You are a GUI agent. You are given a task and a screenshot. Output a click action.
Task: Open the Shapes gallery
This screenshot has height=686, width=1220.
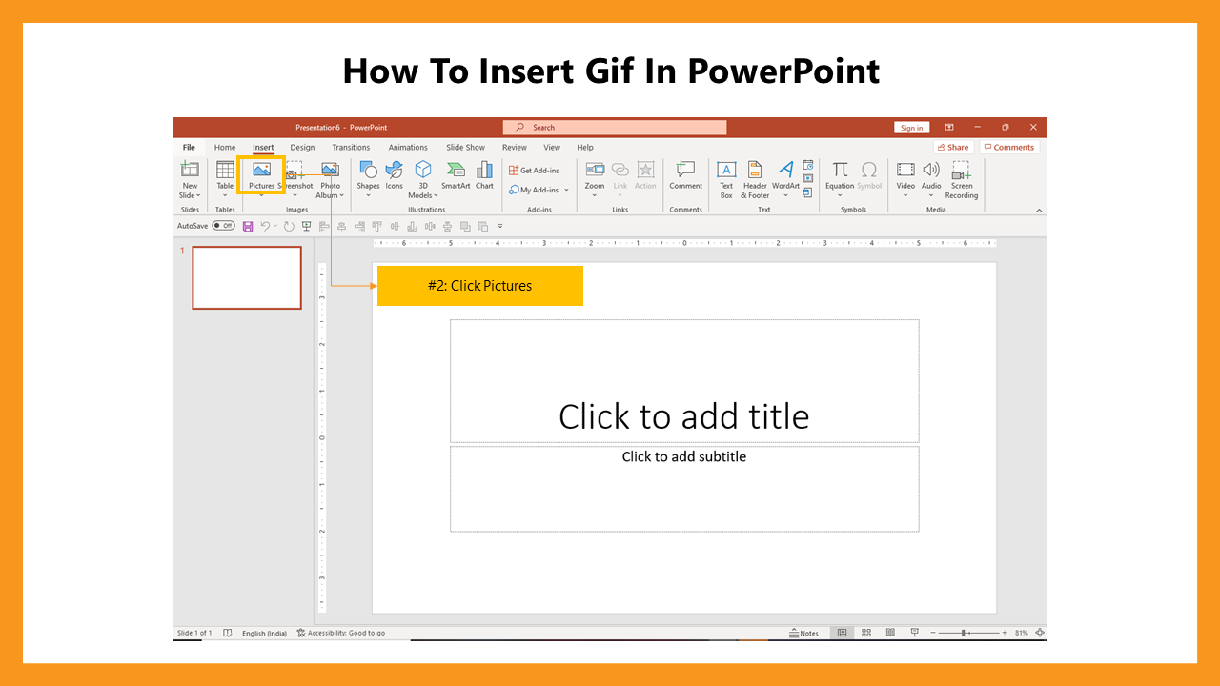[x=368, y=179]
